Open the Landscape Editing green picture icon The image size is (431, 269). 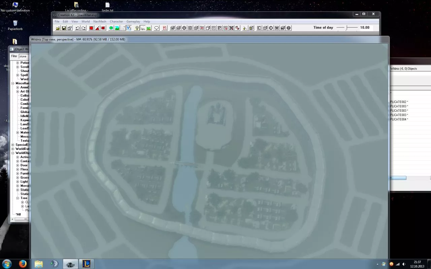117,28
